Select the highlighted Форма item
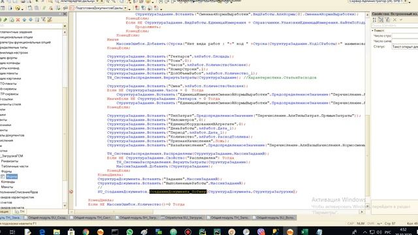 (12, 177)
